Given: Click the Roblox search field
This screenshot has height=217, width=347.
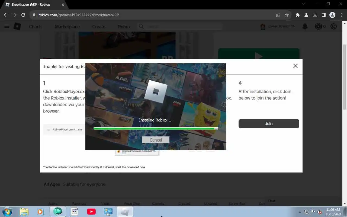Looking at the screenshot, I should pyautogui.click(x=180, y=26).
